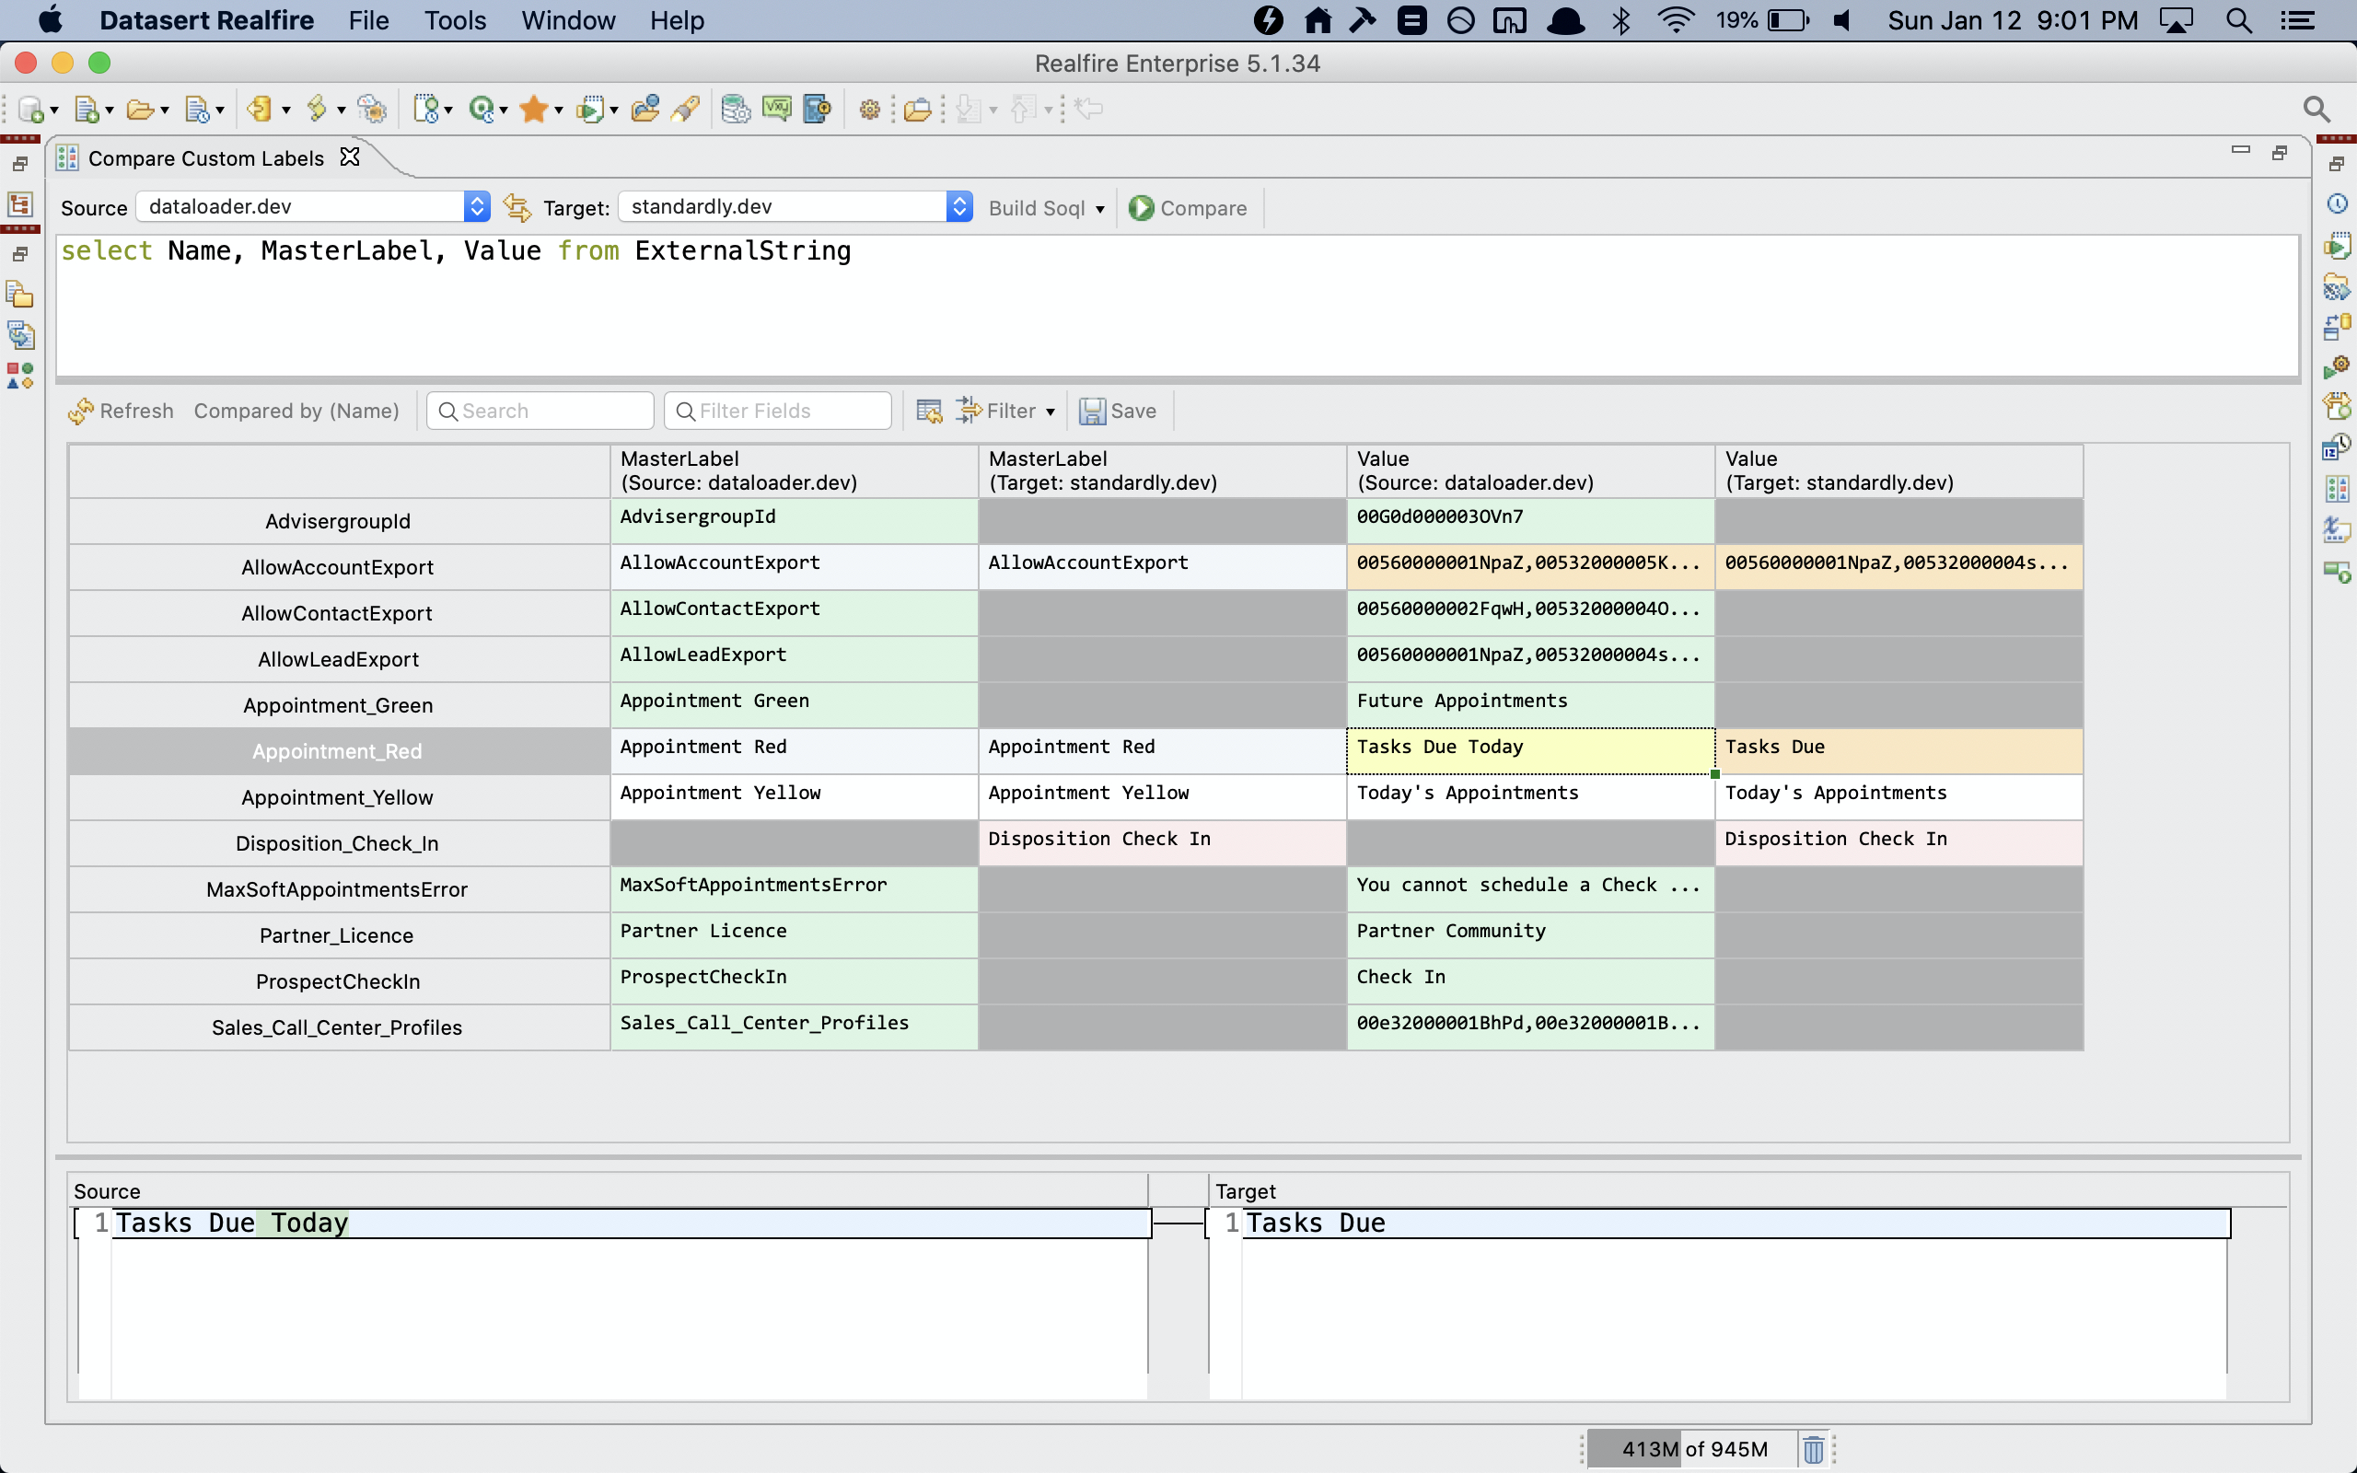Click Compared by (Name) button
The image size is (2357, 1473).
click(296, 412)
